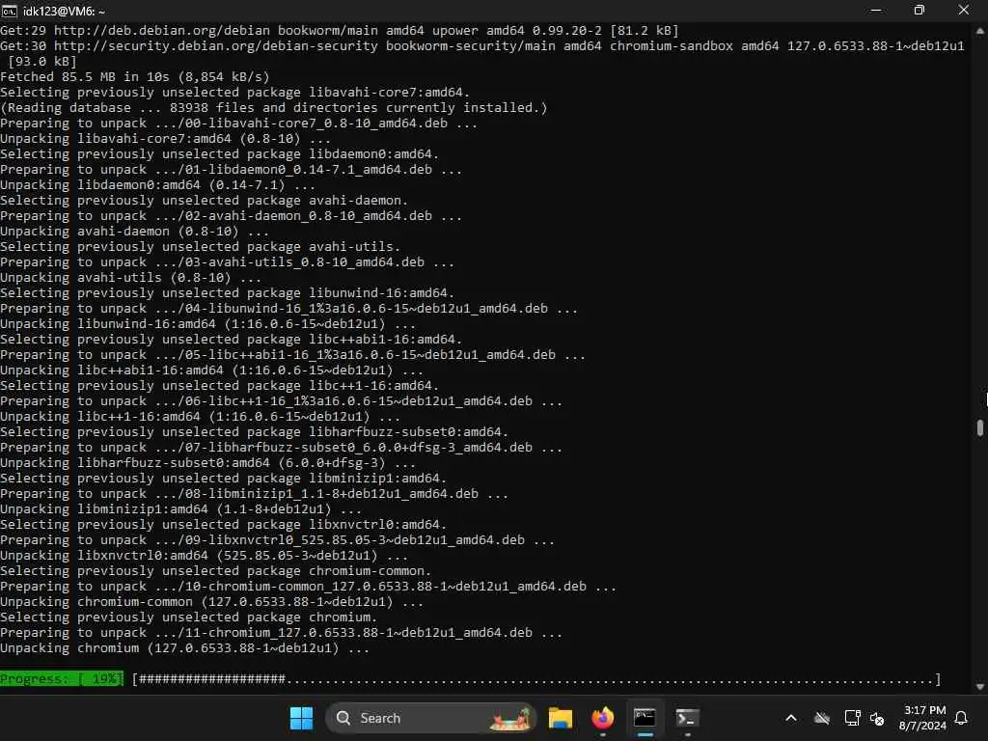The image size is (988, 741).
Task: Open the network status tray icon
Action: tap(852, 718)
